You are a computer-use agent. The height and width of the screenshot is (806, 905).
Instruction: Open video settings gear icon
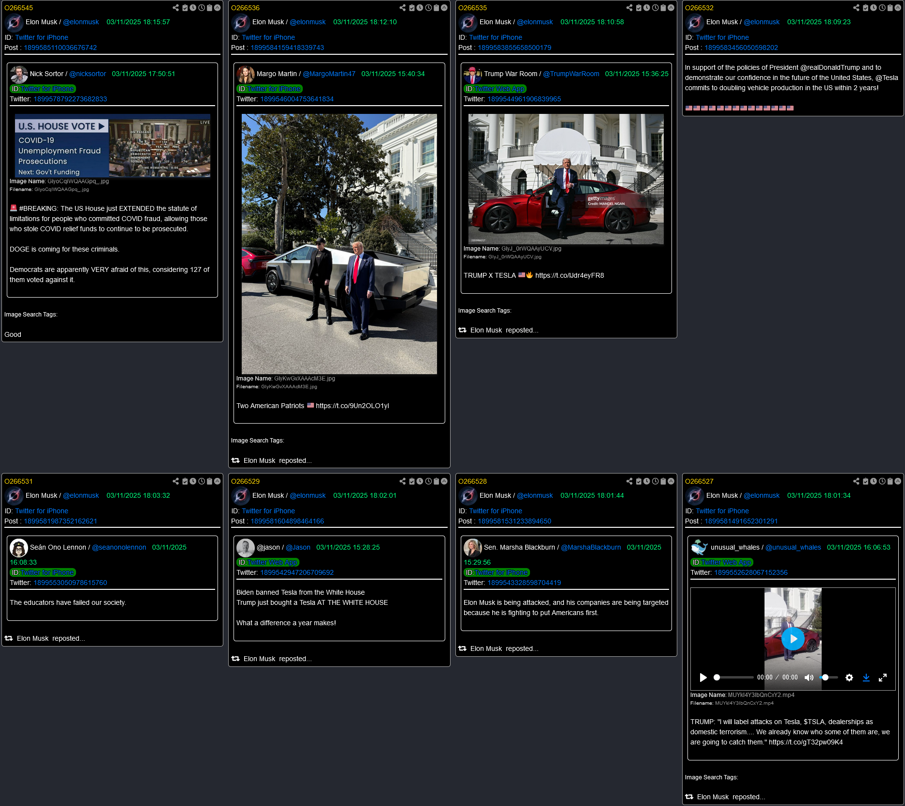pyautogui.click(x=849, y=678)
